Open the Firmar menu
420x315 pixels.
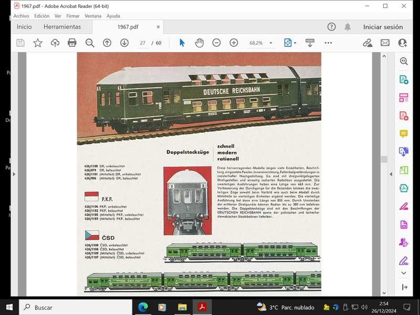(x=73, y=16)
